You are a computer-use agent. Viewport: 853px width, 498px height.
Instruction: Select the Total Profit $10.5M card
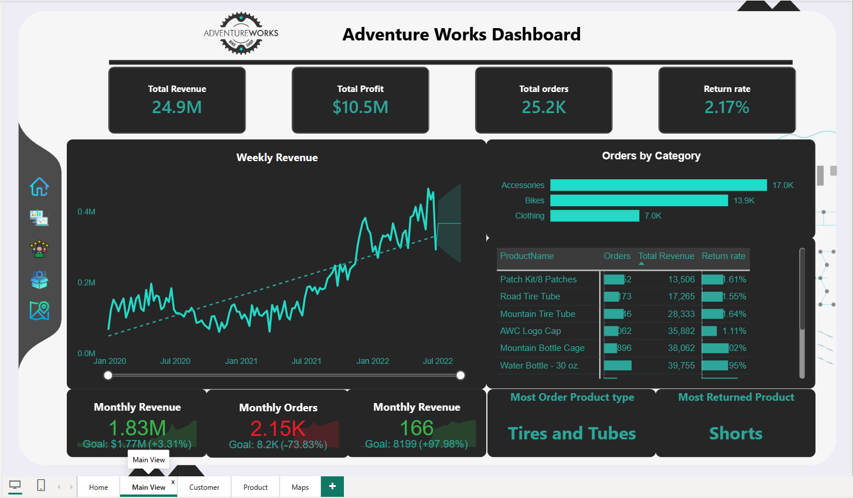click(360, 100)
